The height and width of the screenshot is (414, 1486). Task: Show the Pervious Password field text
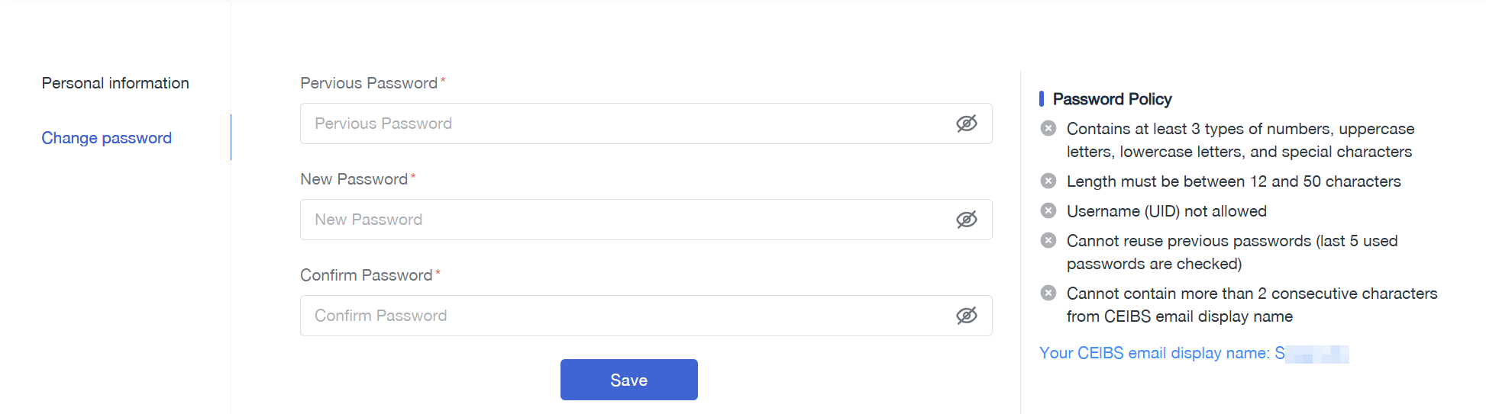click(x=967, y=124)
